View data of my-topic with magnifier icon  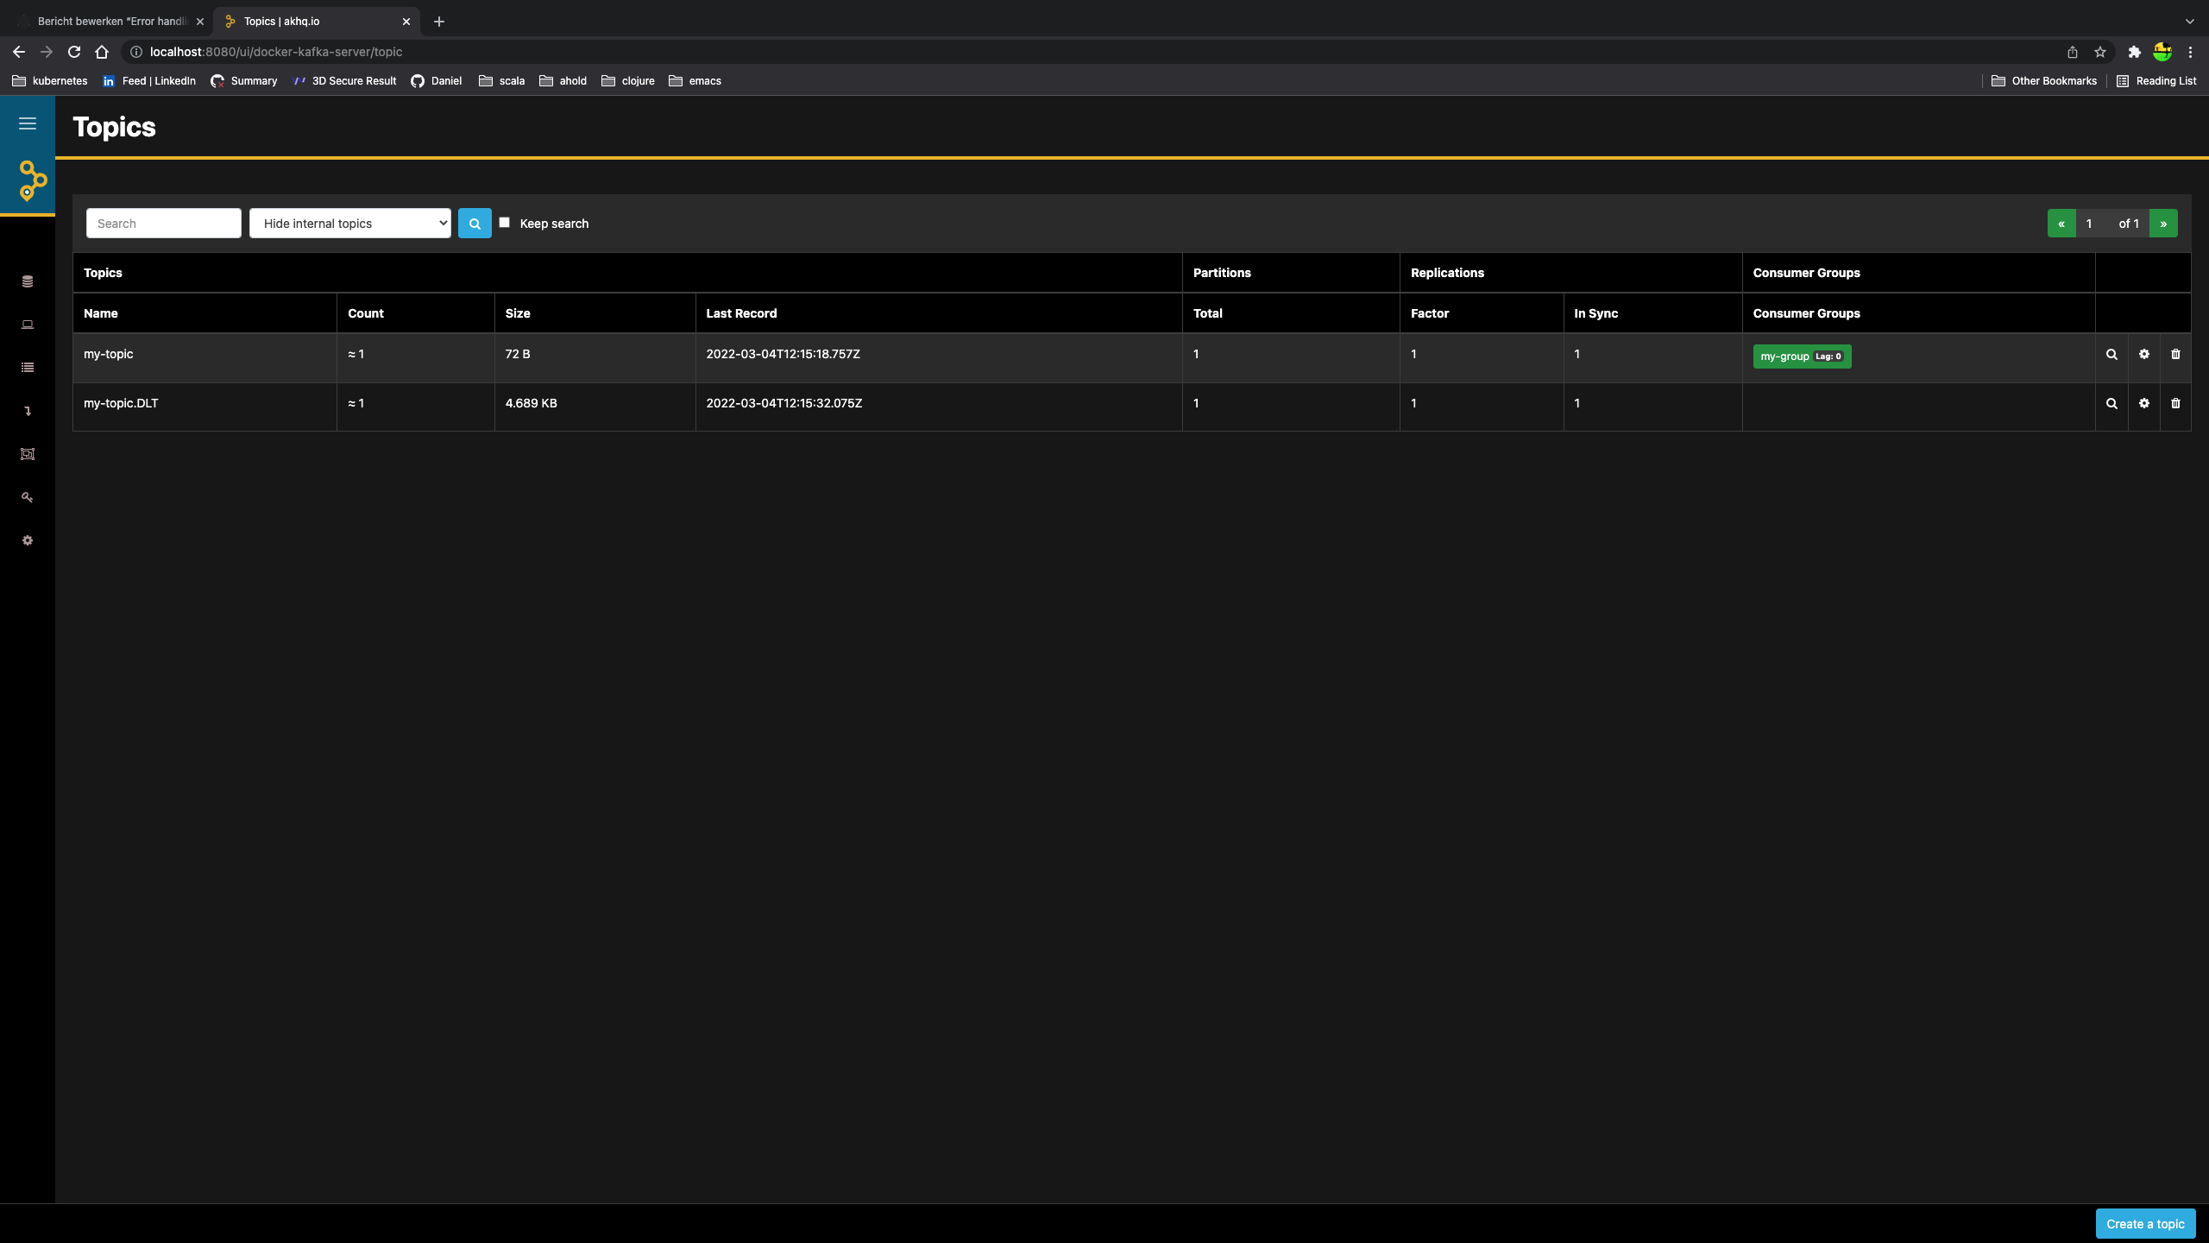[2111, 355]
